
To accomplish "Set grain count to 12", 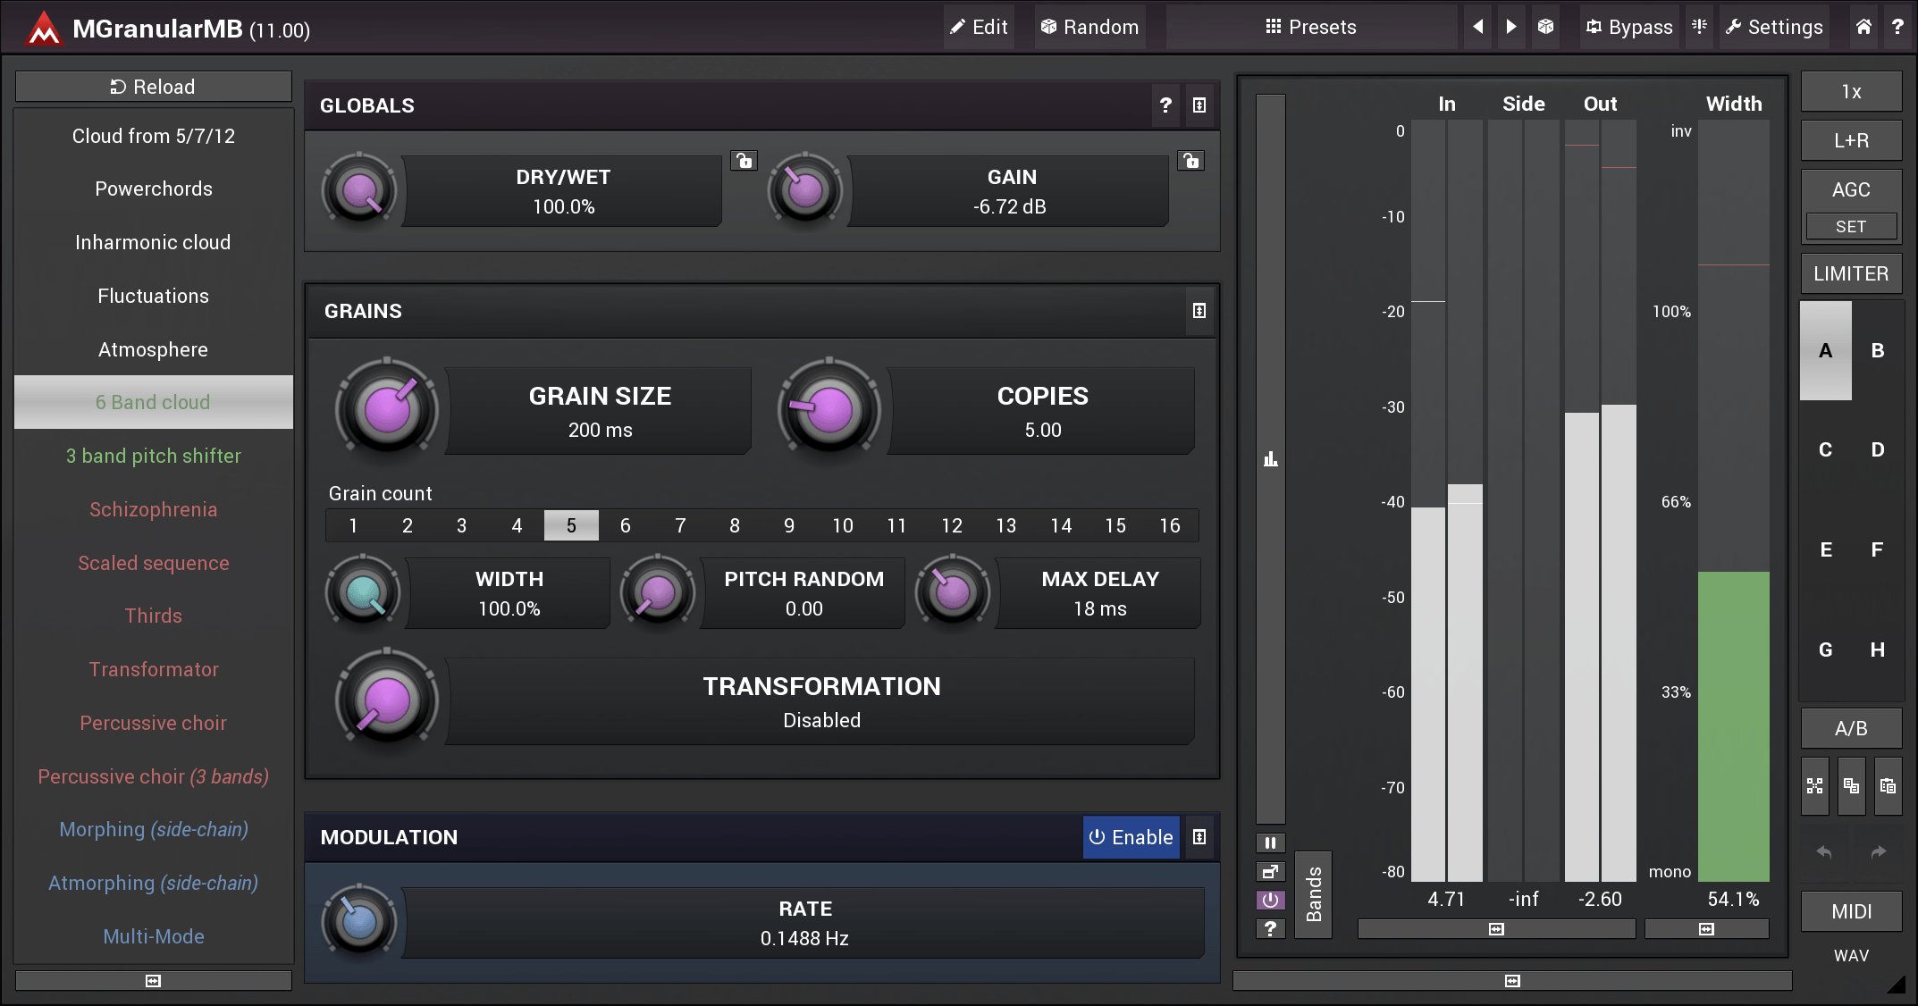I will [x=952, y=525].
